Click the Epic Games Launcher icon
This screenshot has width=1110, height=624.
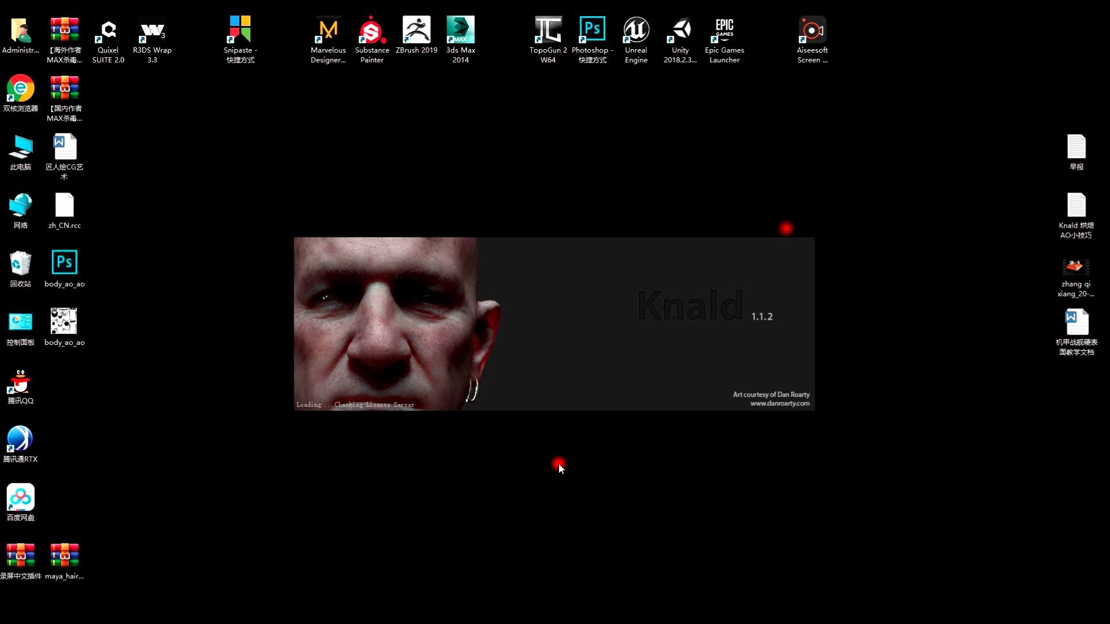point(724,31)
